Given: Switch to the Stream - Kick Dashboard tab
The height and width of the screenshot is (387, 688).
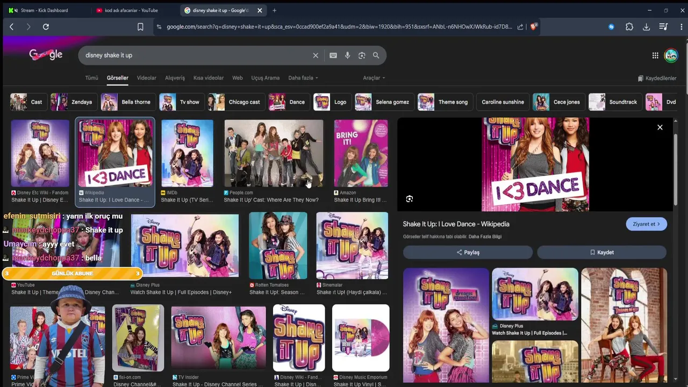Looking at the screenshot, I should (44, 10).
